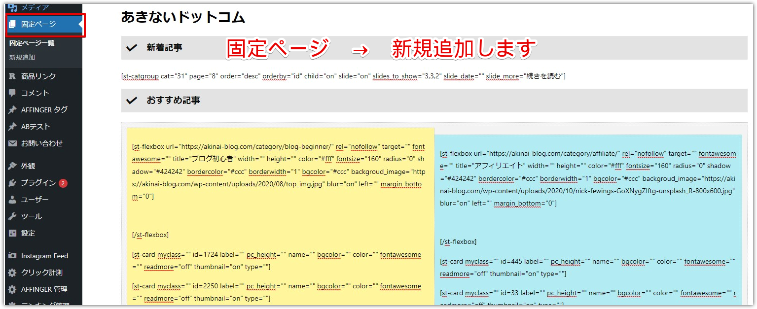This screenshot has width=757, height=309.
Task: Click inside the yellow ブログ初心者 flexbox block
Action: click(280, 217)
